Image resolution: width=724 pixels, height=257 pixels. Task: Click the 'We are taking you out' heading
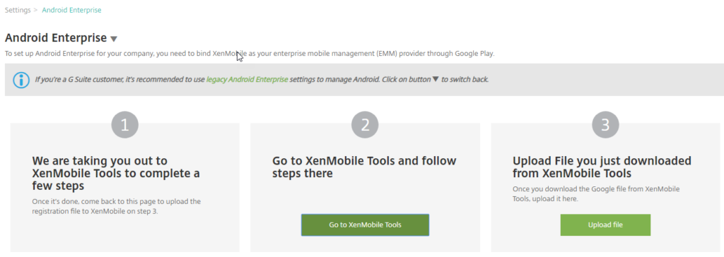(x=116, y=174)
